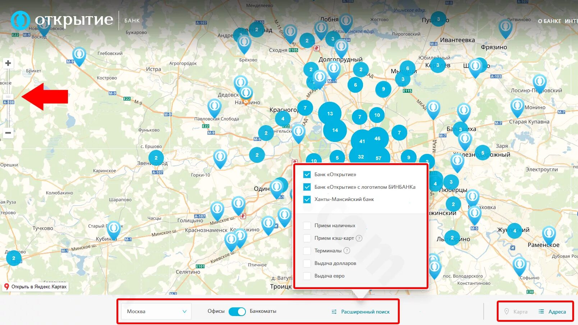The width and height of the screenshot is (578, 325).
Task: Click the cluster marker with 9 near Мытищи
Action: click(384, 89)
